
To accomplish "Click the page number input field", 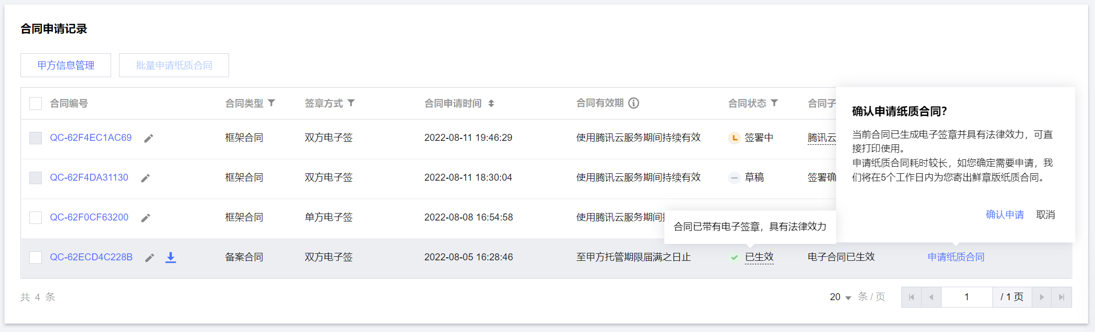I will pyautogui.click(x=967, y=297).
